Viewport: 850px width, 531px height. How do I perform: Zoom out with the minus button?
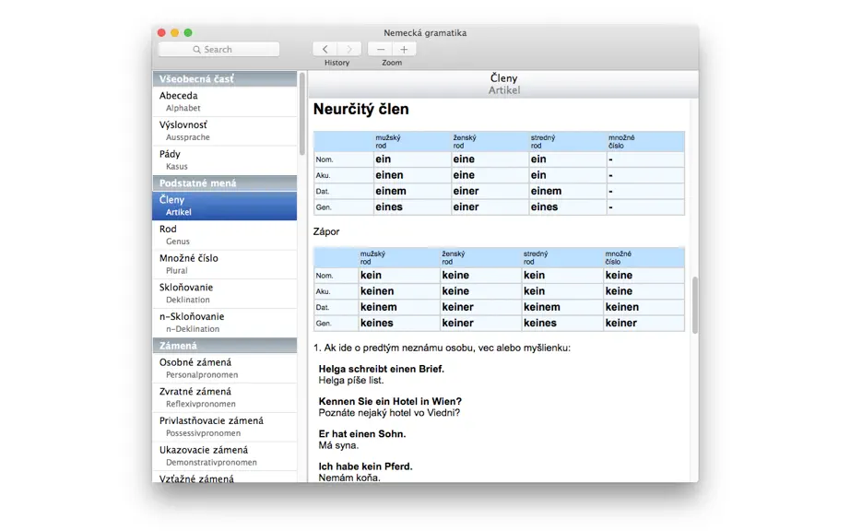tap(380, 49)
